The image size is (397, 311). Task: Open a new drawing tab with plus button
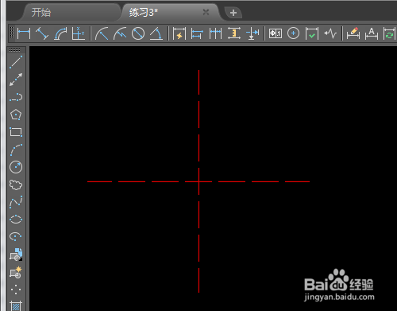[x=233, y=13]
